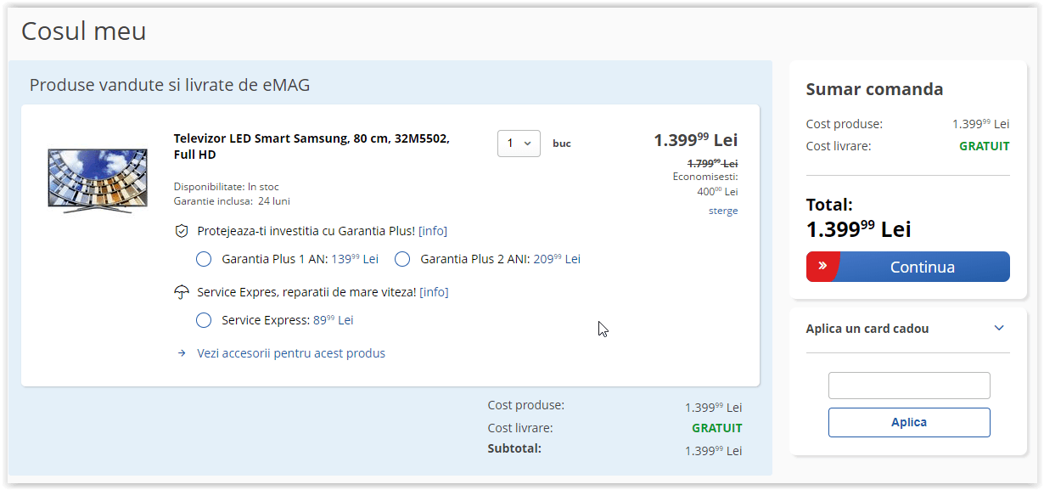Open the Garantia Plus info link
This screenshot has height=490, width=1044.
click(433, 231)
